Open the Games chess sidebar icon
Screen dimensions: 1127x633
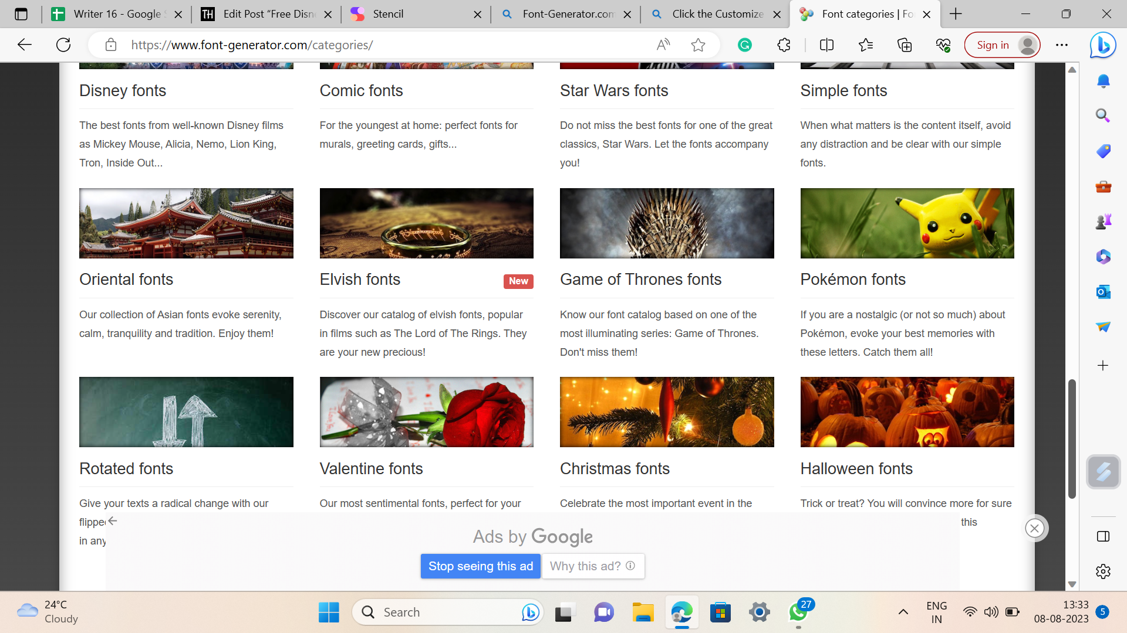tap(1103, 222)
